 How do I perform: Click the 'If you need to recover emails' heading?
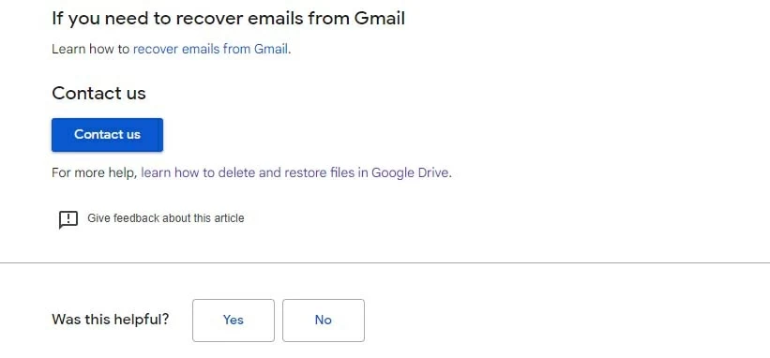[x=228, y=19]
